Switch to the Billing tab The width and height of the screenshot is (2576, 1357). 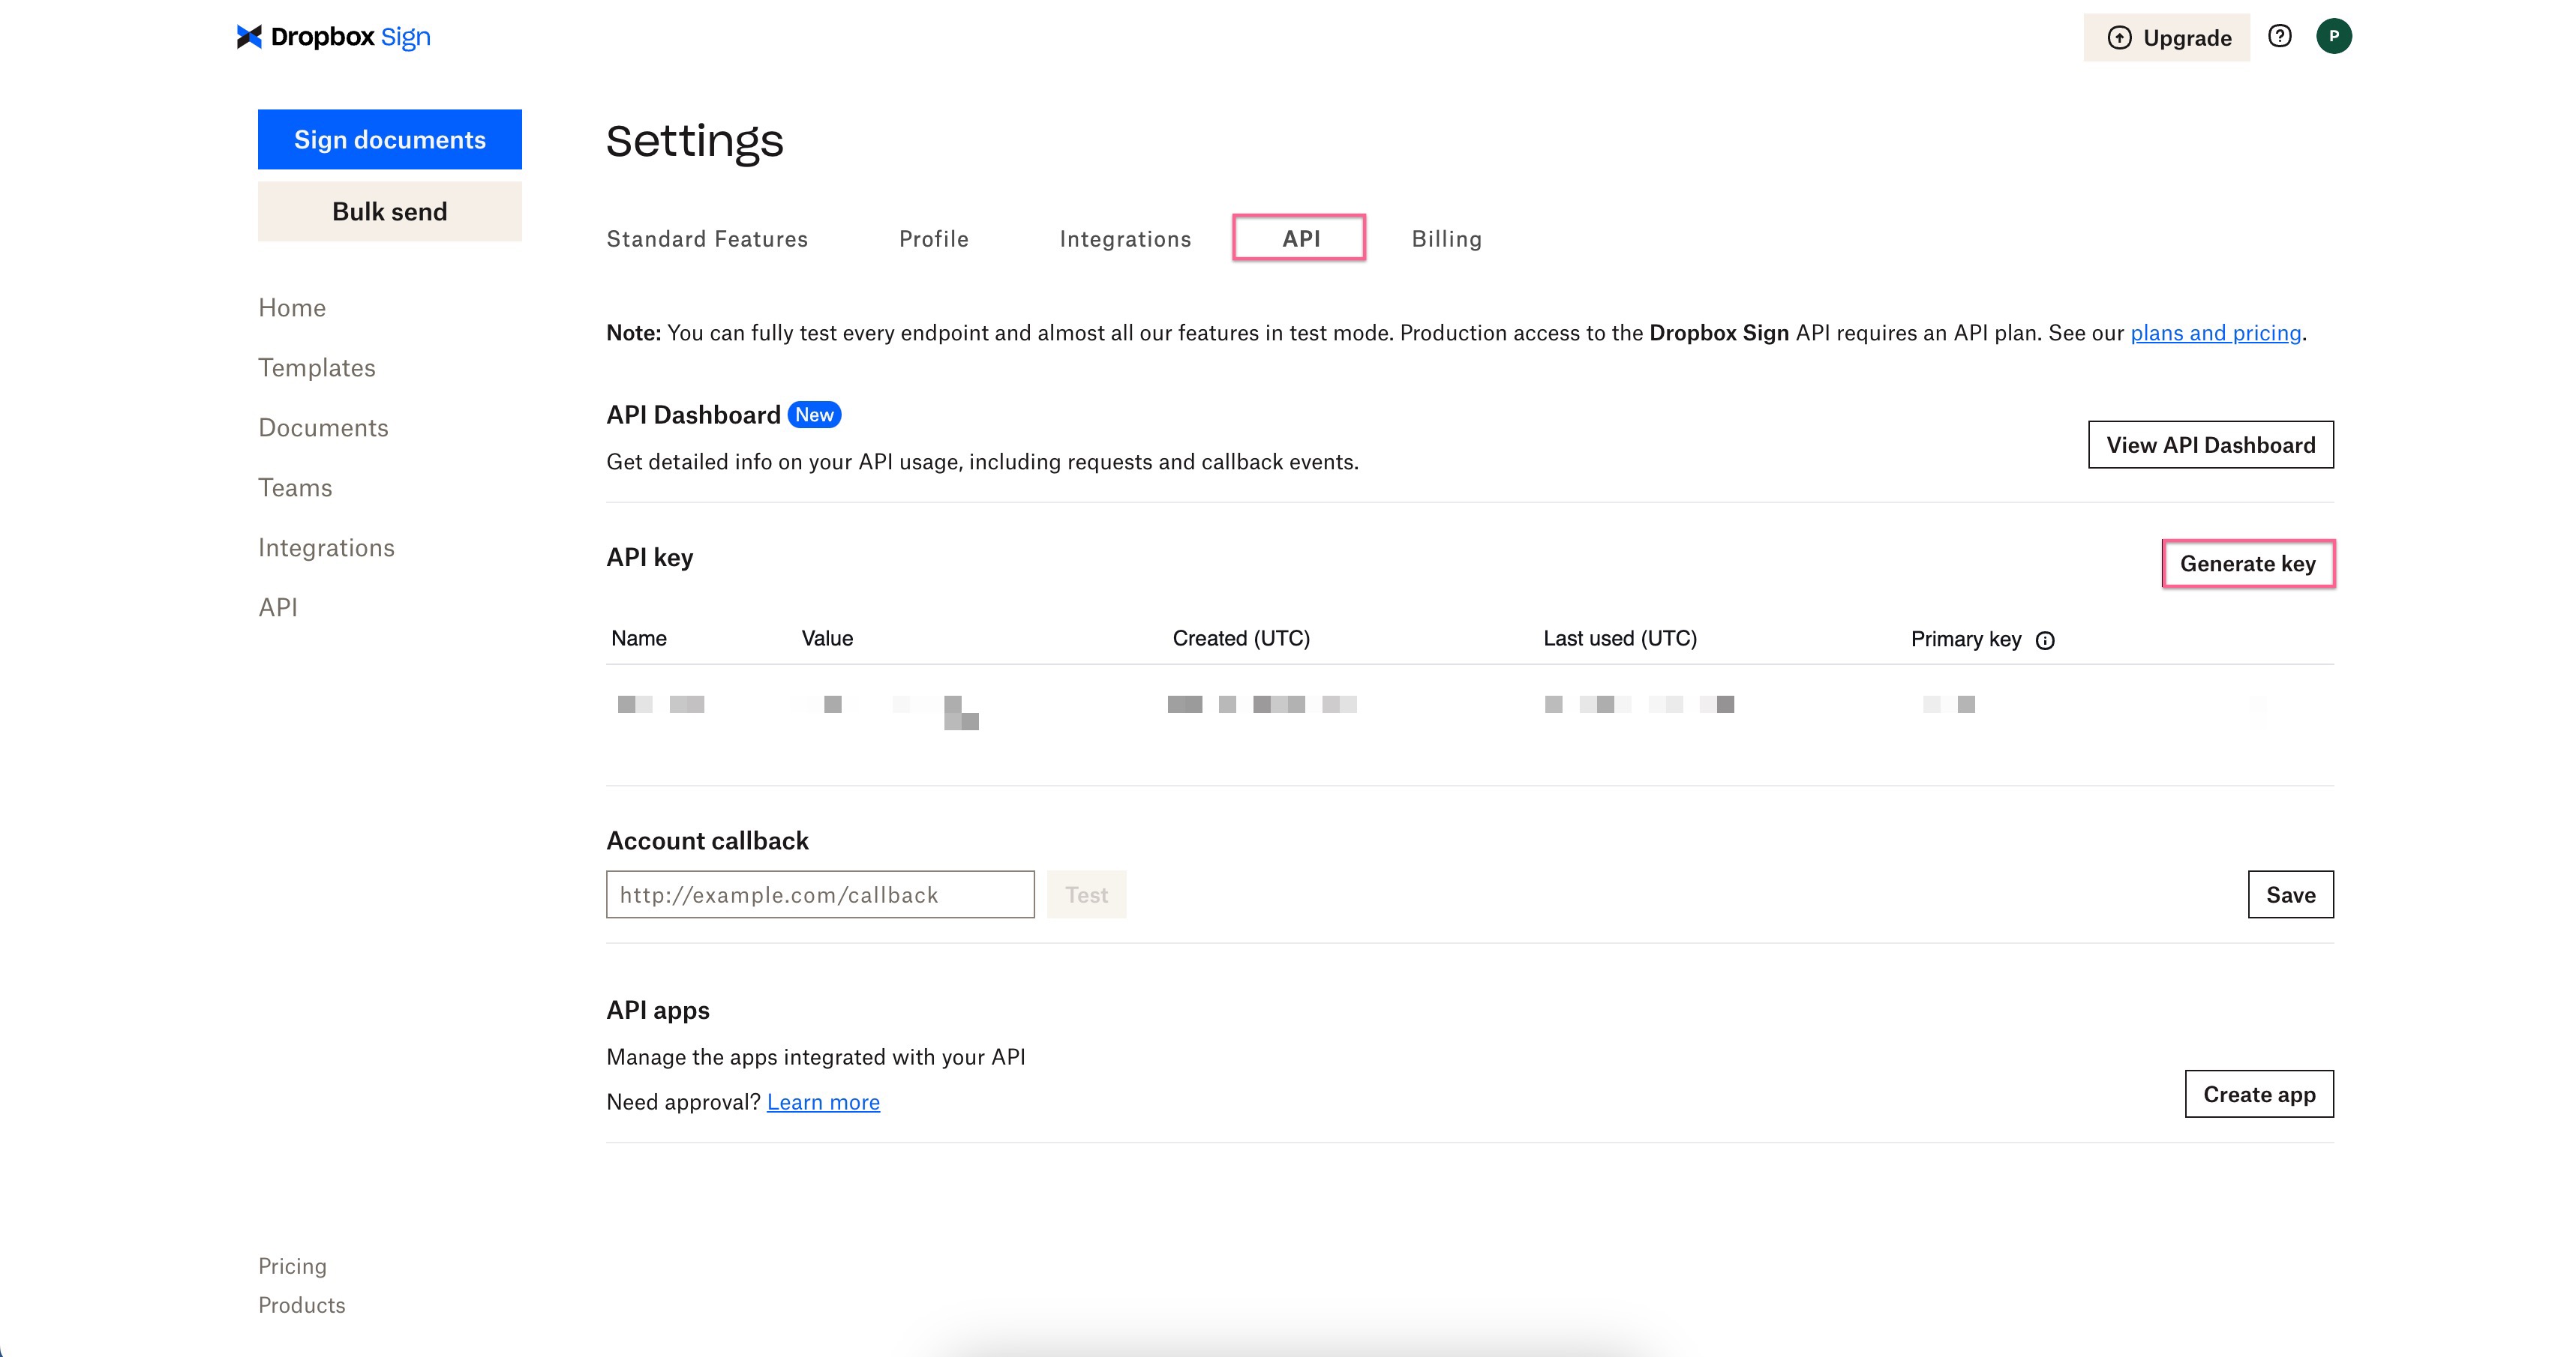(1446, 239)
